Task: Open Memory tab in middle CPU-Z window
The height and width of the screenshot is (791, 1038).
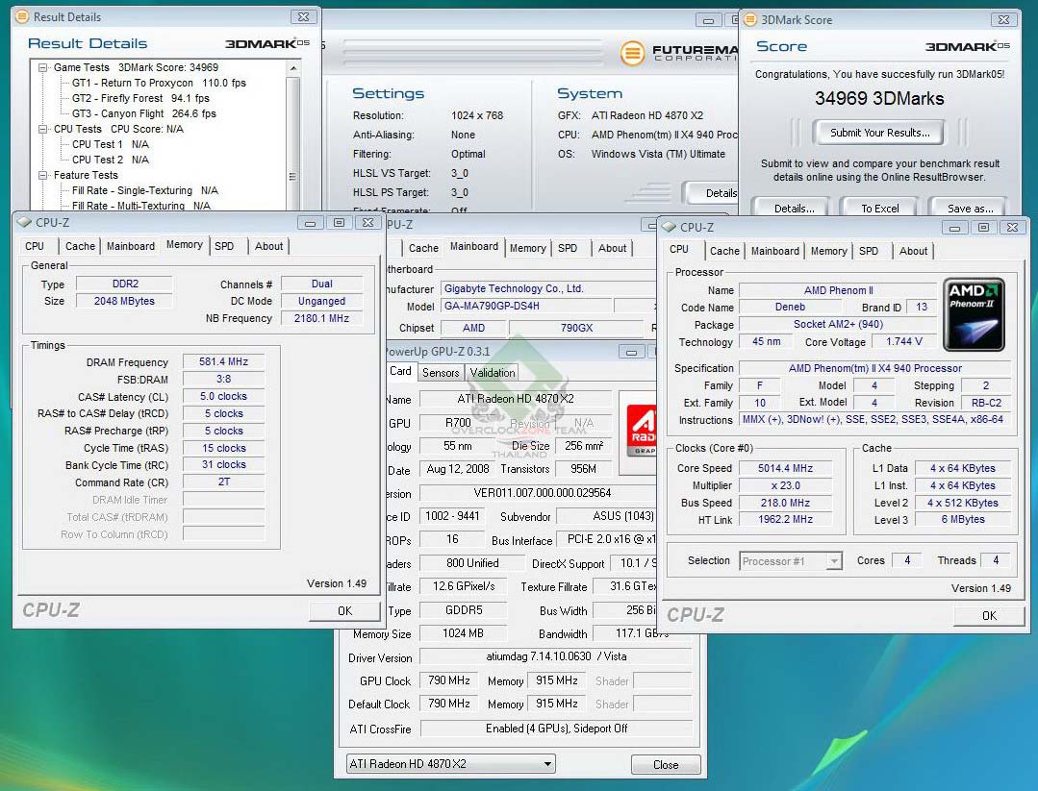Action: click(527, 248)
